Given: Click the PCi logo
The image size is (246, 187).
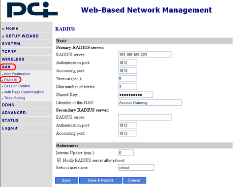Looking at the screenshot, I should coord(32,9).
